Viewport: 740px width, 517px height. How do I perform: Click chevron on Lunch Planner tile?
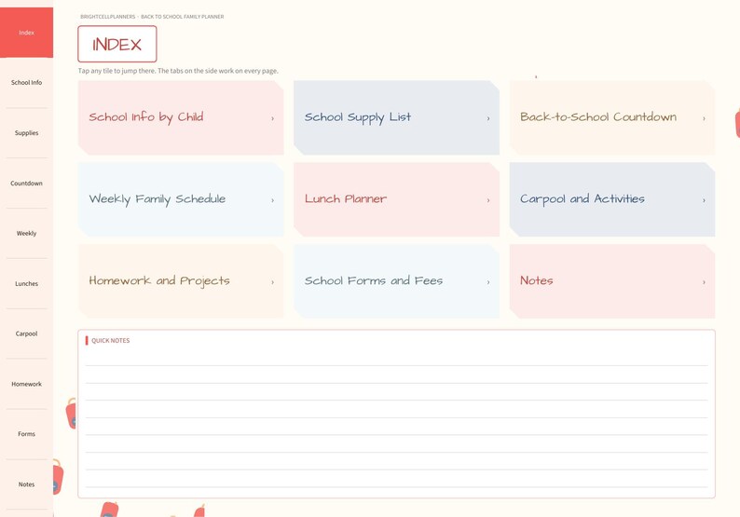tap(488, 200)
